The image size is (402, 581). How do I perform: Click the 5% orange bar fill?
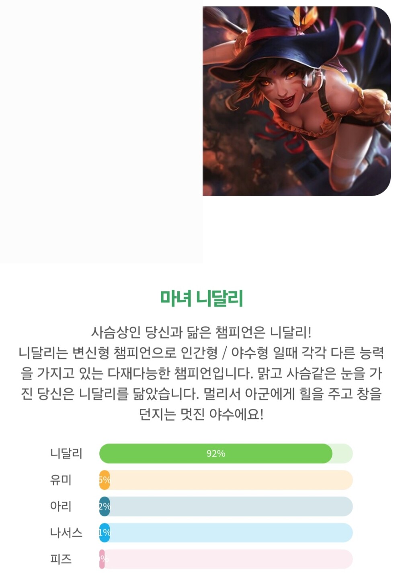tap(105, 480)
